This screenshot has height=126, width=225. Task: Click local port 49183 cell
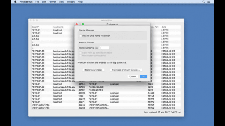(x=81, y=87)
